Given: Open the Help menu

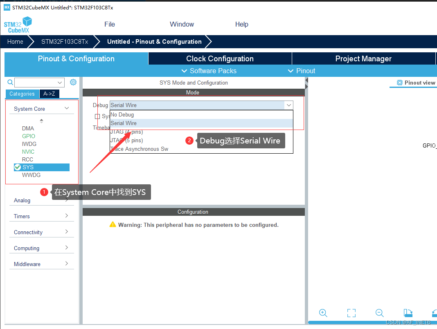Looking at the screenshot, I should coord(242,24).
